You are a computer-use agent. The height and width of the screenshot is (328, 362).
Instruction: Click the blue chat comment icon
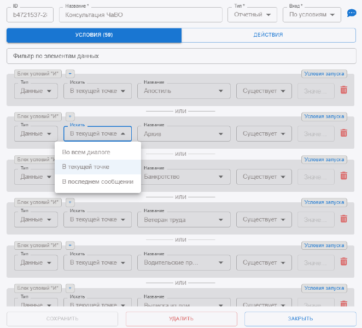[352, 14]
